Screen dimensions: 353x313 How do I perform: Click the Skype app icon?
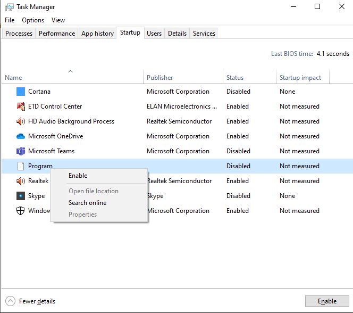[x=21, y=196]
